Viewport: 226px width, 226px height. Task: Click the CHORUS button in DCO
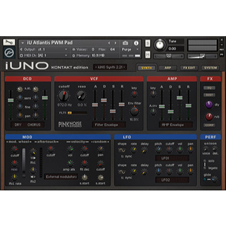[x=34, y=125]
